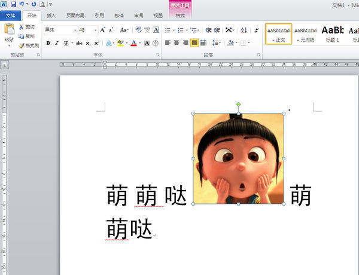
Task: Activate the 格式刷 format painter
Action: click(29, 46)
